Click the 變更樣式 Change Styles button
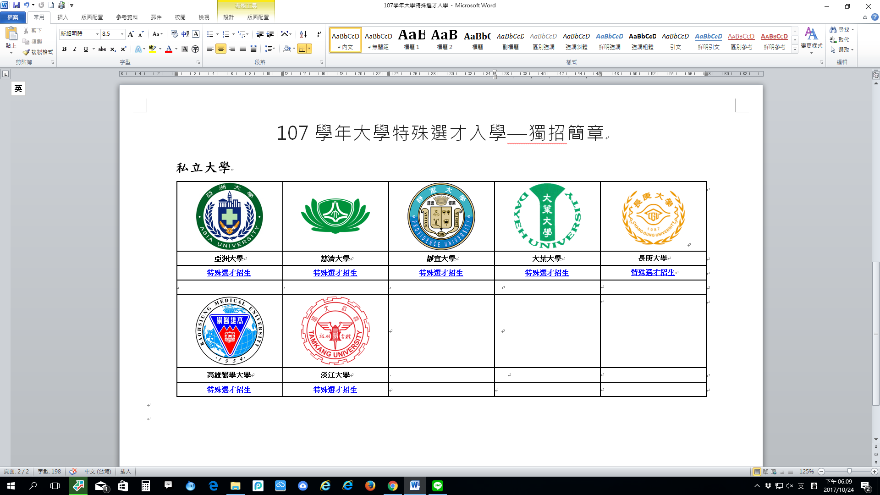The height and width of the screenshot is (495, 880). pos(811,39)
